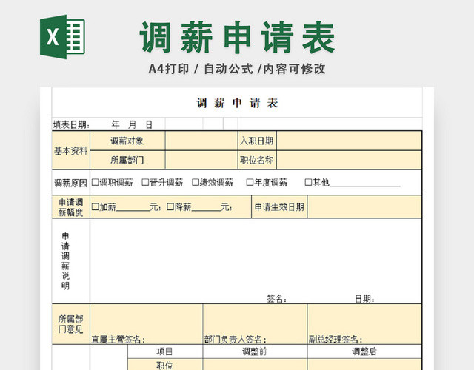The image size is (474, 370).
Task: Check the 降薪 checkbox
Action: (170, 206)
